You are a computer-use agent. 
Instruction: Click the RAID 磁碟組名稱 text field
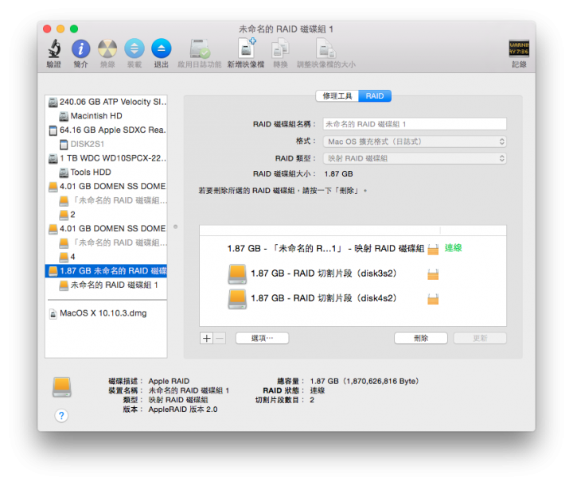pyautogui.click(x=415, y=124)
